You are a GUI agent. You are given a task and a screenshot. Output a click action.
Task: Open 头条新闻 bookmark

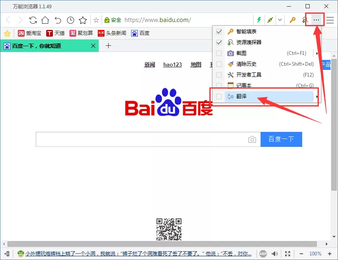(x=112, y=33)
